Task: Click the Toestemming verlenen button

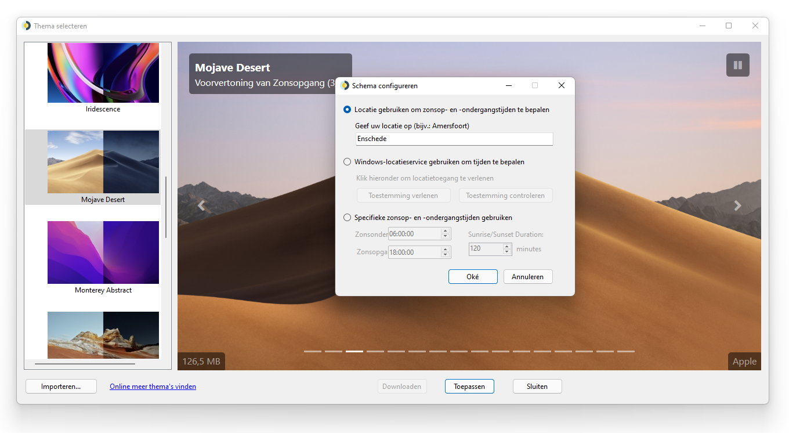Action: 403,196
